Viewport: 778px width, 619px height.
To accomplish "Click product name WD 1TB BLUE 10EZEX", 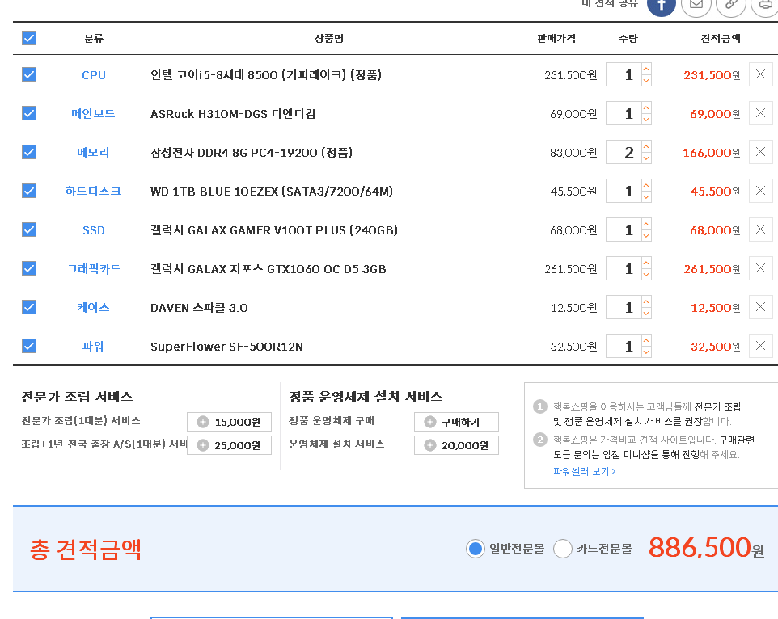I will coord(272,191).
